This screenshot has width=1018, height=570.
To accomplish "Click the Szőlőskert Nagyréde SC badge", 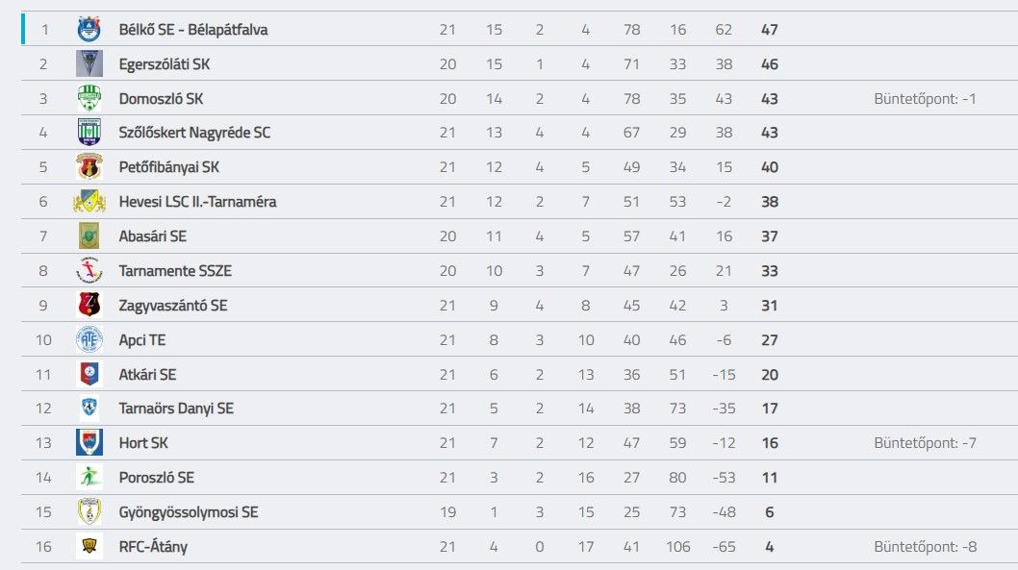I will pos(89,133).
